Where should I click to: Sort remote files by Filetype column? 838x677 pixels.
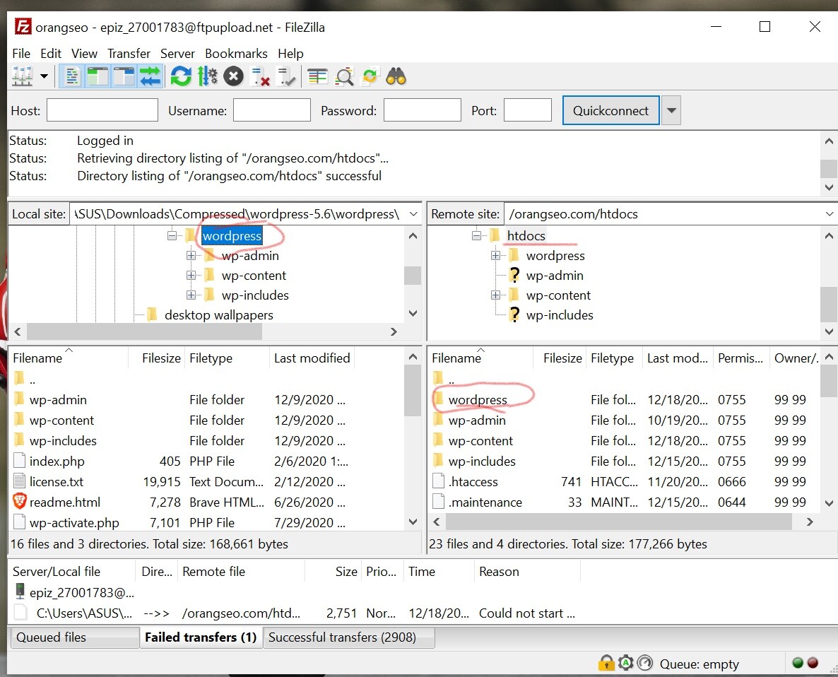pyautogui.click(x=613, y=358)
